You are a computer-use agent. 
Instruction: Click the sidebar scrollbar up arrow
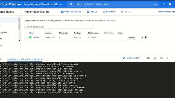tap(19, 17)
